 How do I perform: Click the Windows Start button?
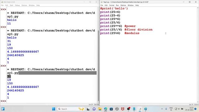click(54, 109)
